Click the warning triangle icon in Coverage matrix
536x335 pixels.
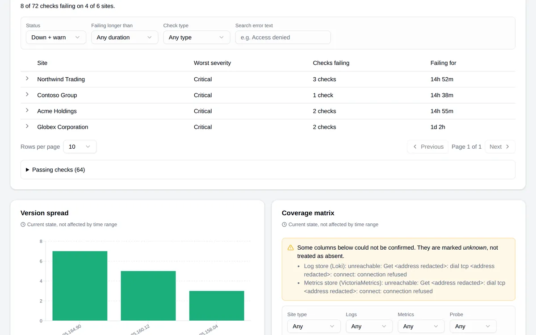291,247
